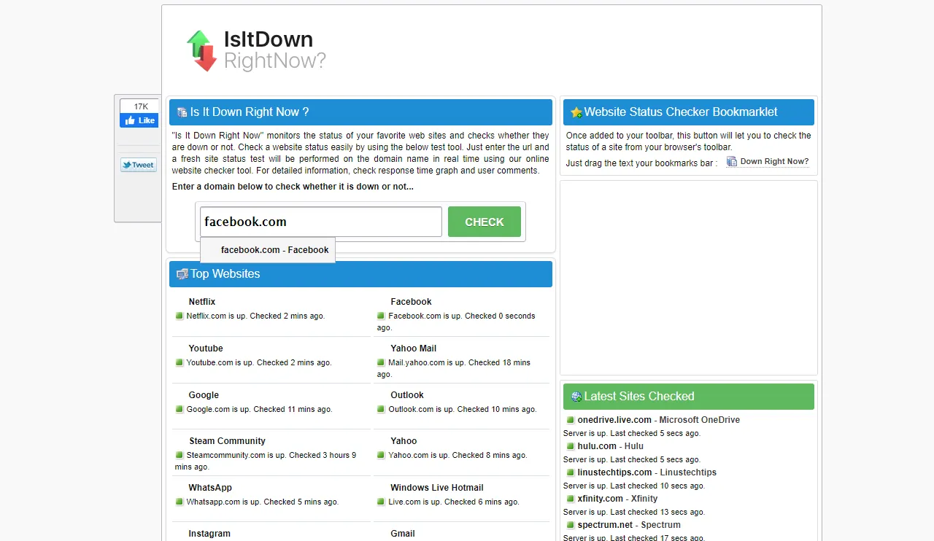Image resolution: width=934 pixels, height=541 pixels.
Task: Open the Outlook link in Top Websites
Action: click(x=407, y=395)
